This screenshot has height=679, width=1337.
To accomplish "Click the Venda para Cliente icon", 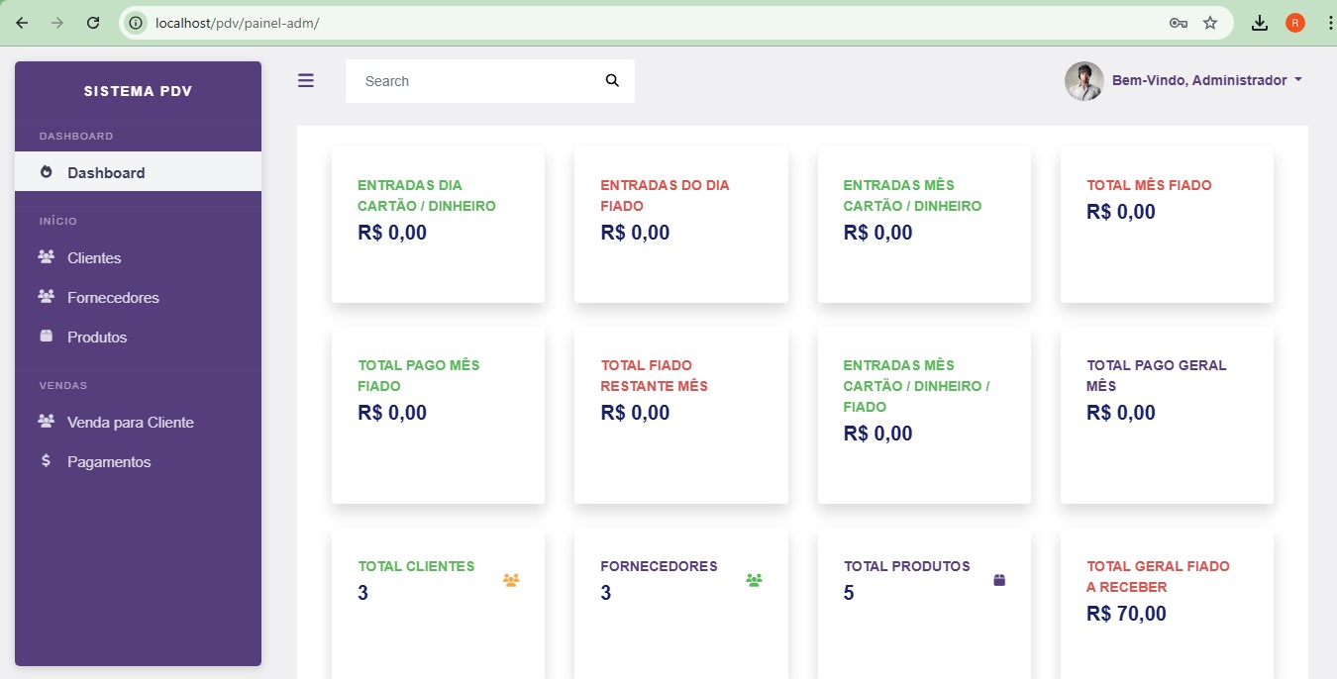I will click(46, 422).
